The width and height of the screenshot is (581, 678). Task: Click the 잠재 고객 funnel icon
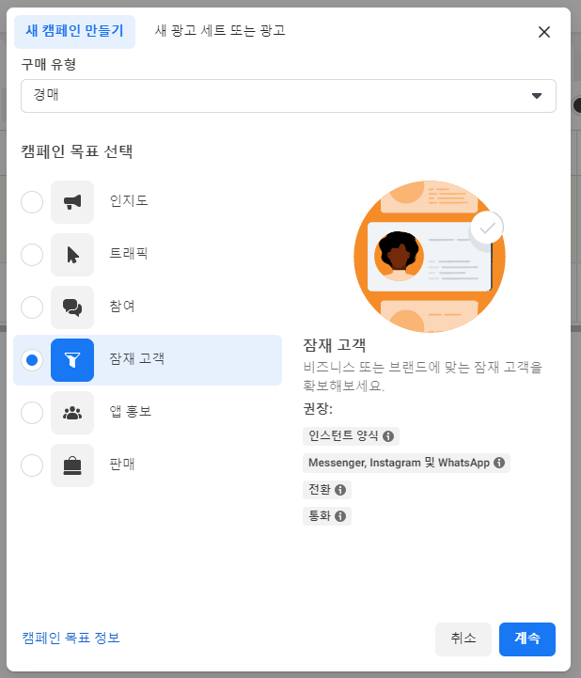pyautogui.click(x=72, y=360)
